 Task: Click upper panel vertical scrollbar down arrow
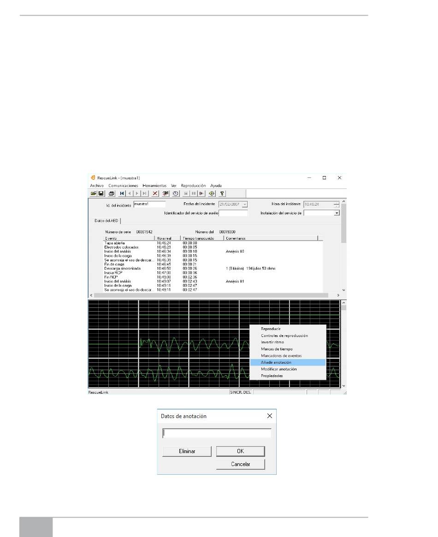click(x=343, y=290)
